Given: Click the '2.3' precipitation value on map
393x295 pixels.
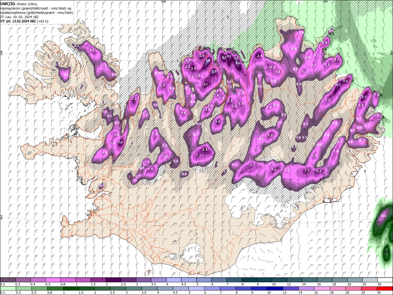Looking at the screenshot, I should (x=205, y=150).
